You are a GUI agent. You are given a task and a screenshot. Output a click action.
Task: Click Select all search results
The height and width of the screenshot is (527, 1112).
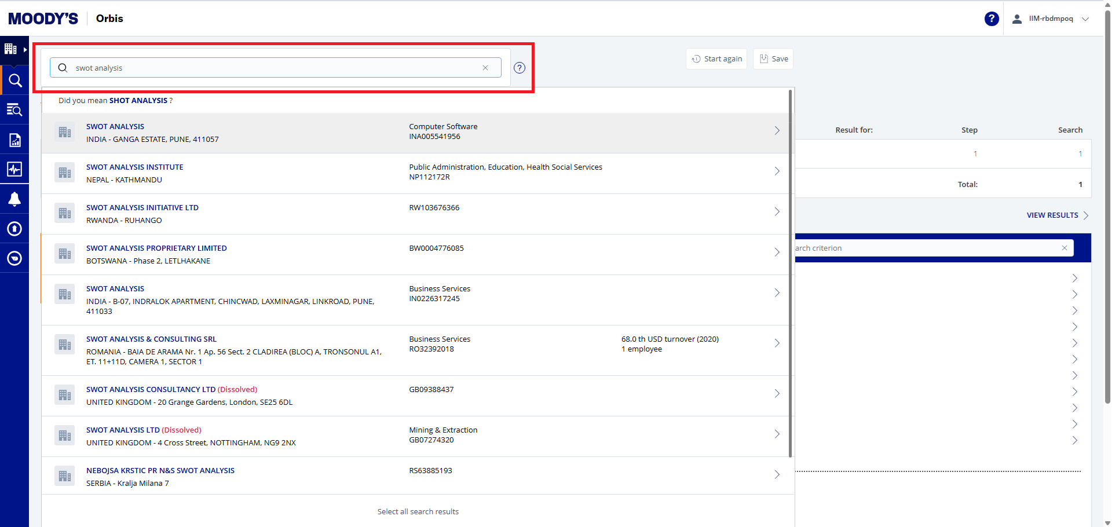point(418,512)
